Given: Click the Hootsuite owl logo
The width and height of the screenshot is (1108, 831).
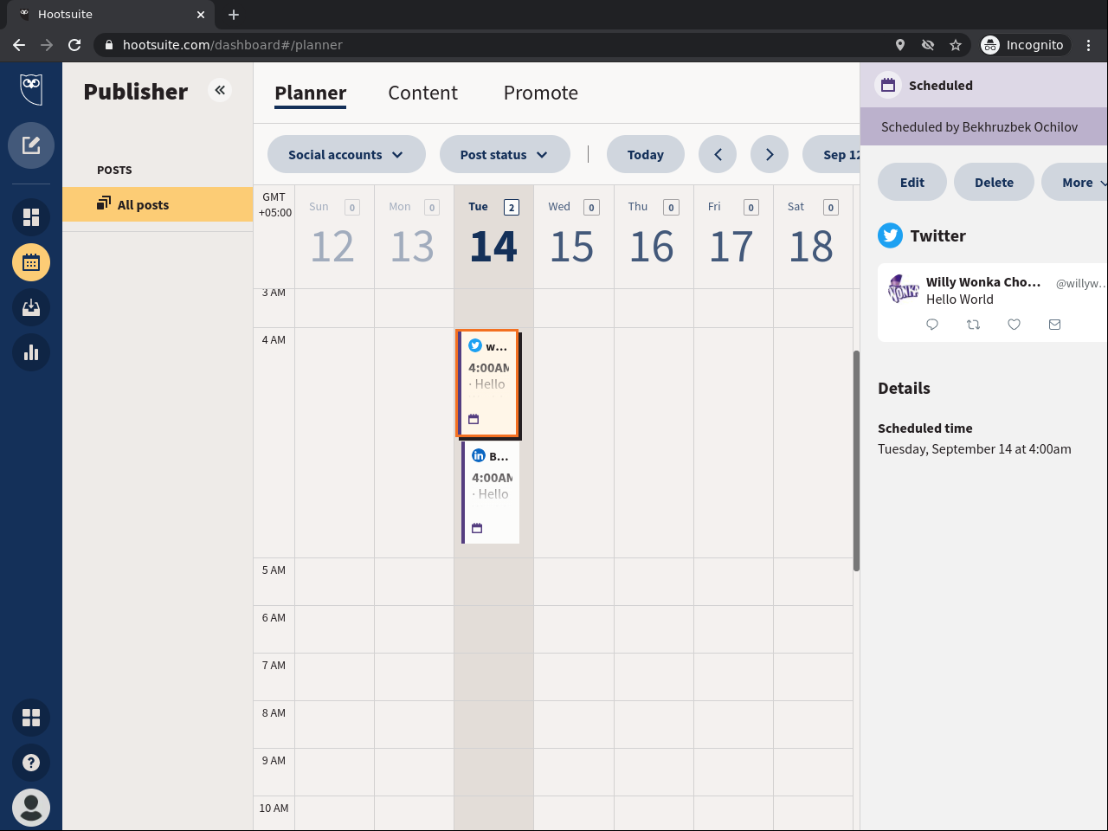Looking at the screenshot, I should [31, 88].
